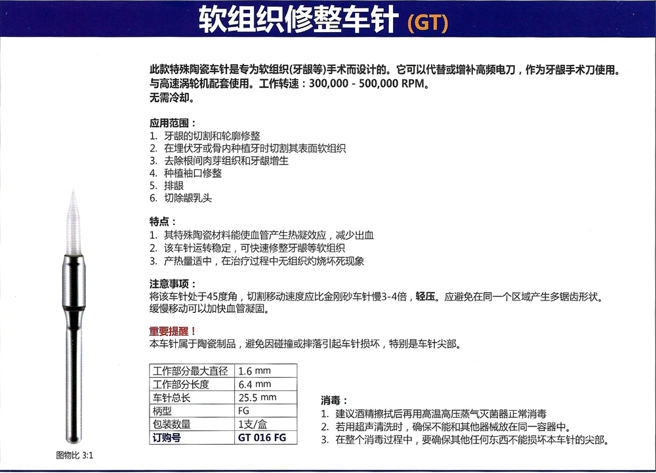656x473 pixels.
Task: Click list item '牙龈的切割和轮廓修整'
Action: tap(212, 136)
